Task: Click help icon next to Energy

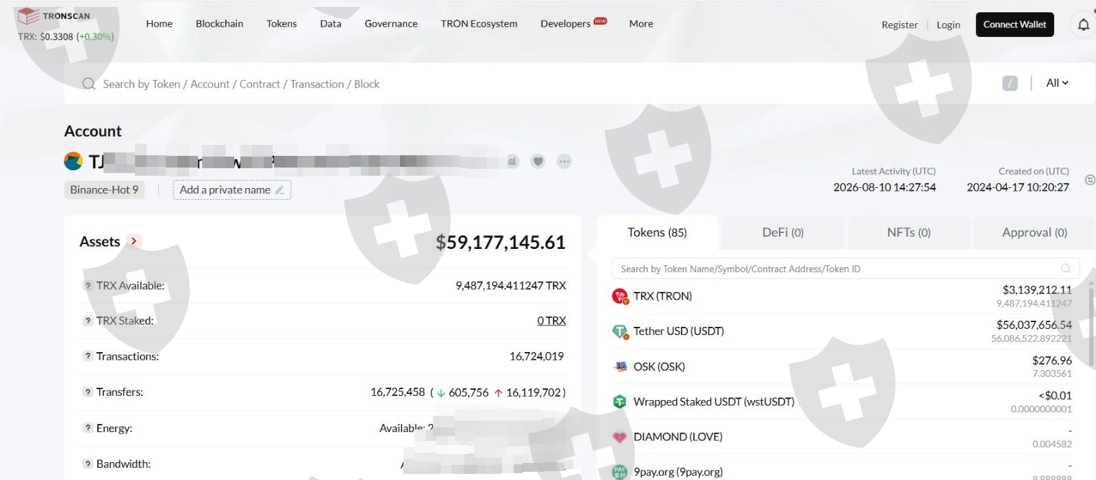Action: click(x=88, y=428)
